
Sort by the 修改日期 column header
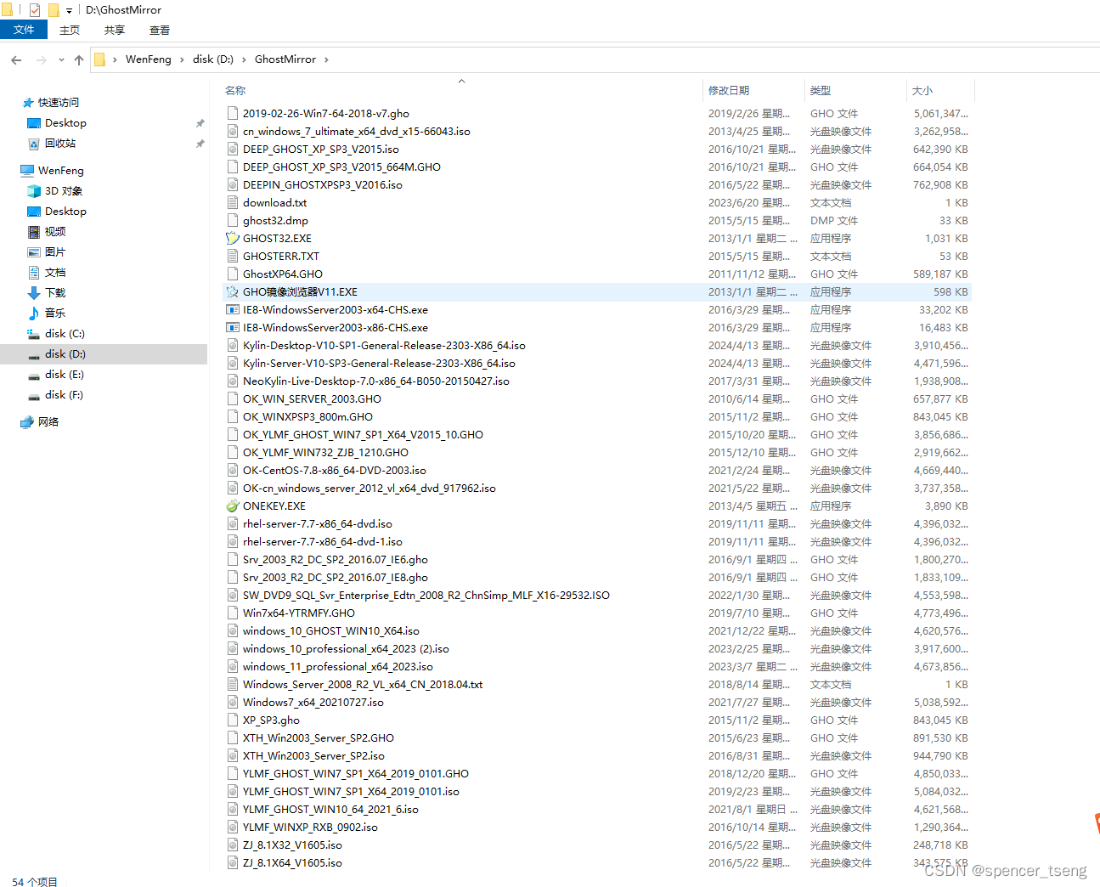click(729, 90)
